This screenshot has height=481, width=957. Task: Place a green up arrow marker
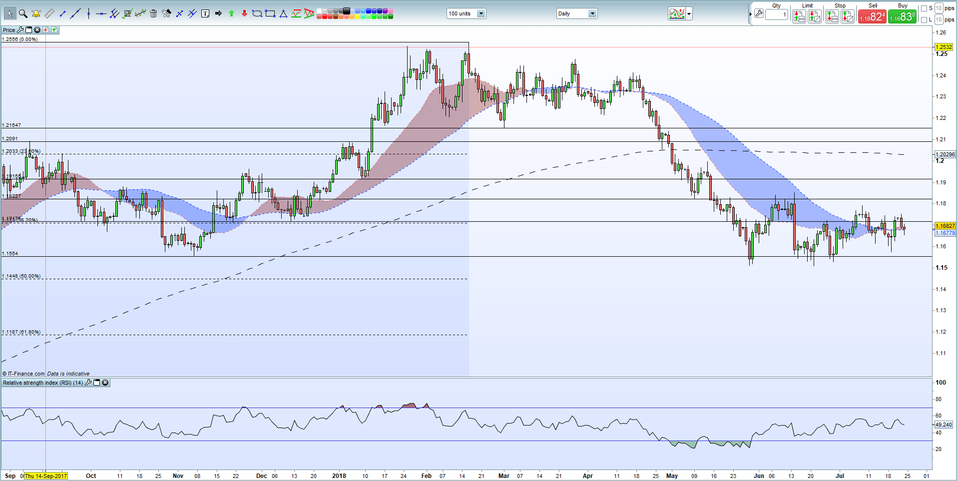pos(231,13)
